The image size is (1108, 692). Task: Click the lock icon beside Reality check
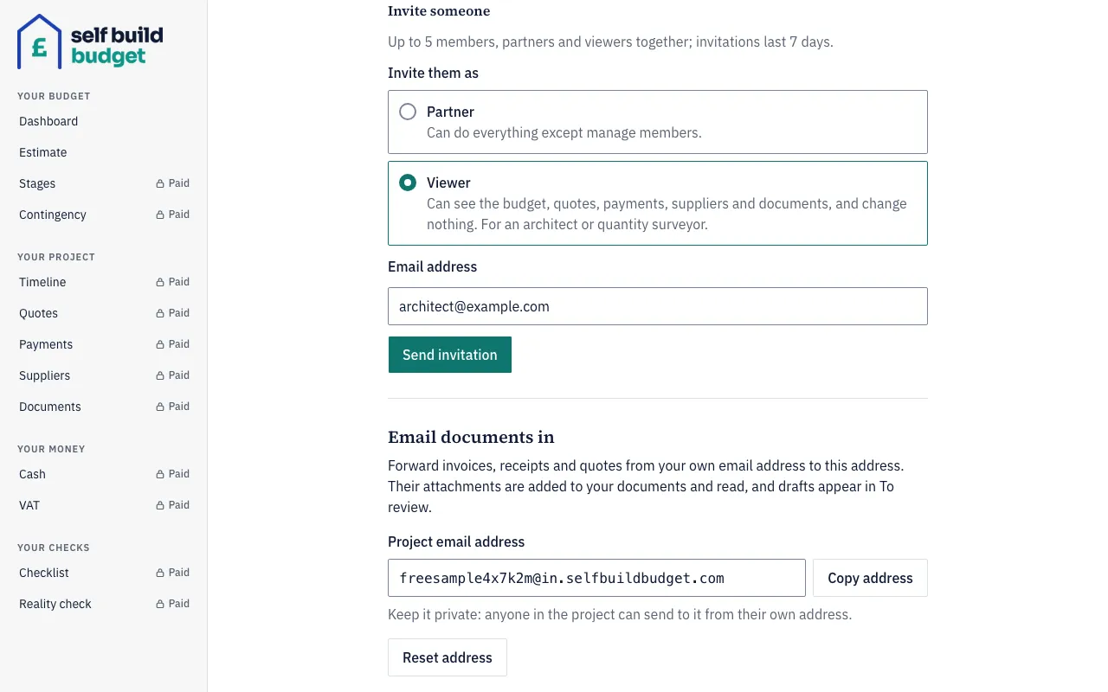coord(160,604)
